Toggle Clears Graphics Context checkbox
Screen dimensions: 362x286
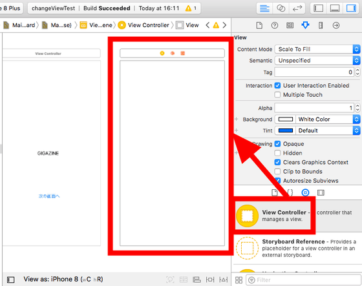[x=277, y=163]
